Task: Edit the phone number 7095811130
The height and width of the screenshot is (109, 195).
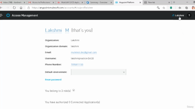Action: [x=77, y=64]
